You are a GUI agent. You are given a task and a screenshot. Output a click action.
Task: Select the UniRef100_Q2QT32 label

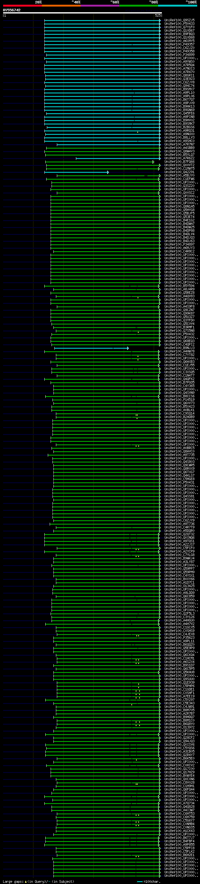(179, 534)
